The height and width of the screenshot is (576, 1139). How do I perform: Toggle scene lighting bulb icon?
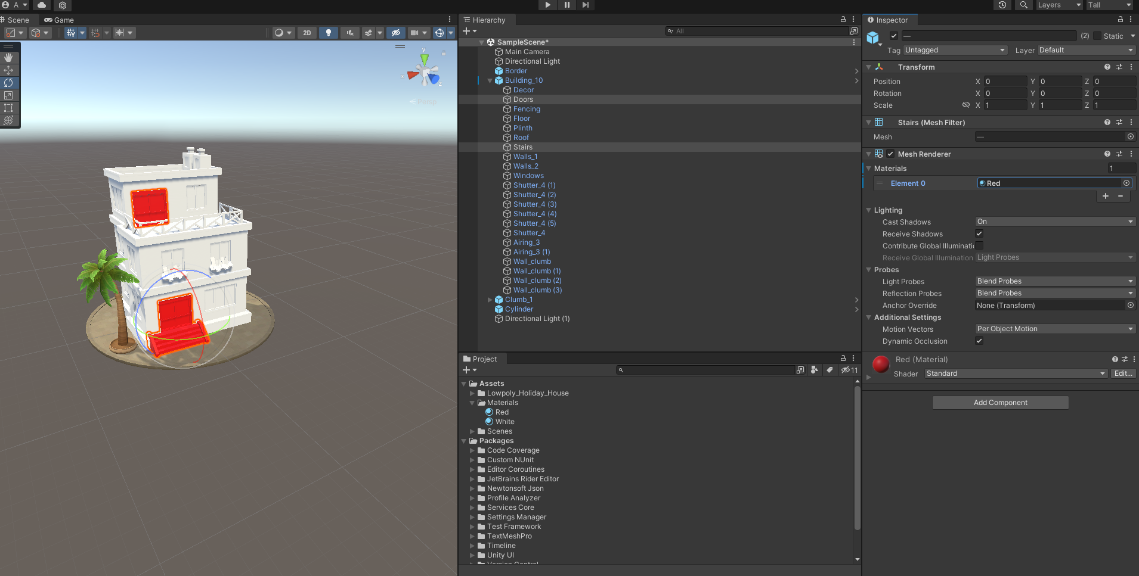(329, 33)
